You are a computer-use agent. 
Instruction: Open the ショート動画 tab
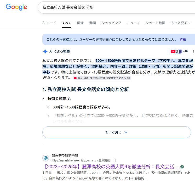[x=156, y=23]
